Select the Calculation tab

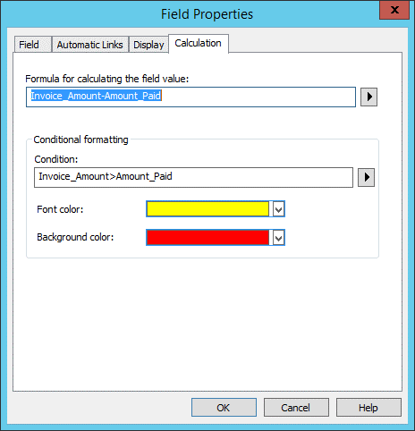199,44
